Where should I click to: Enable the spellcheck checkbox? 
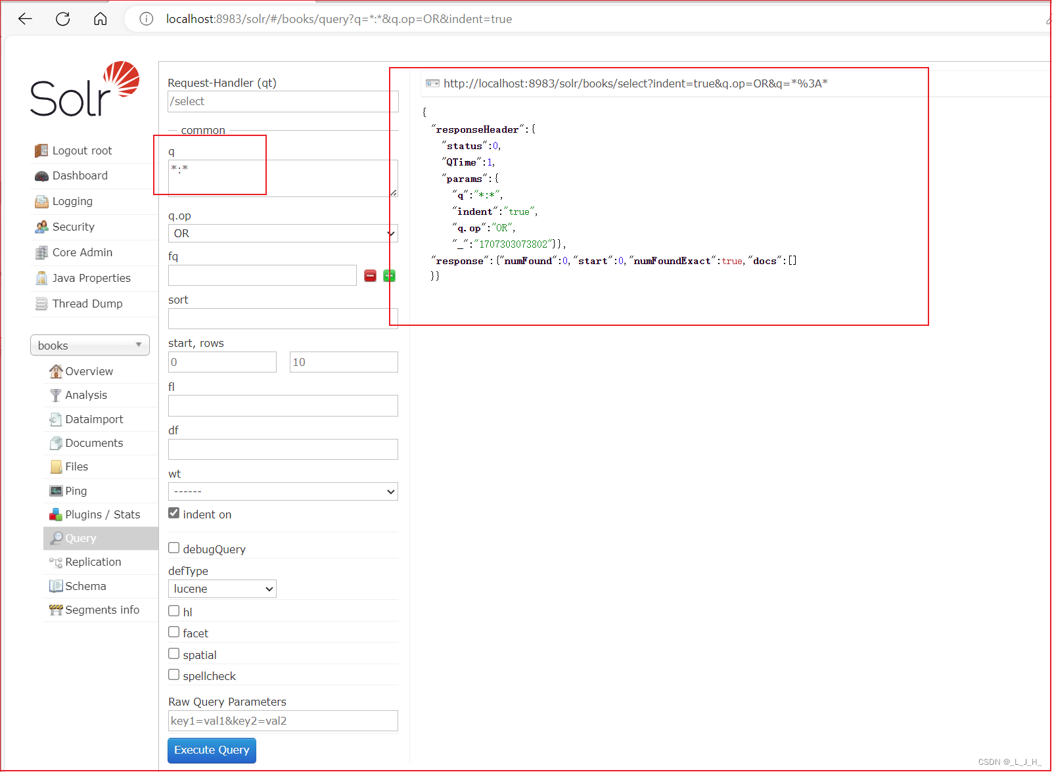click(174, 675)
